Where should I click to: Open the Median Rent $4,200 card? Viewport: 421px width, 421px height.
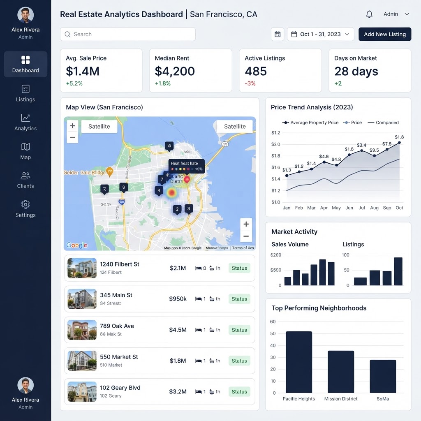191,71
